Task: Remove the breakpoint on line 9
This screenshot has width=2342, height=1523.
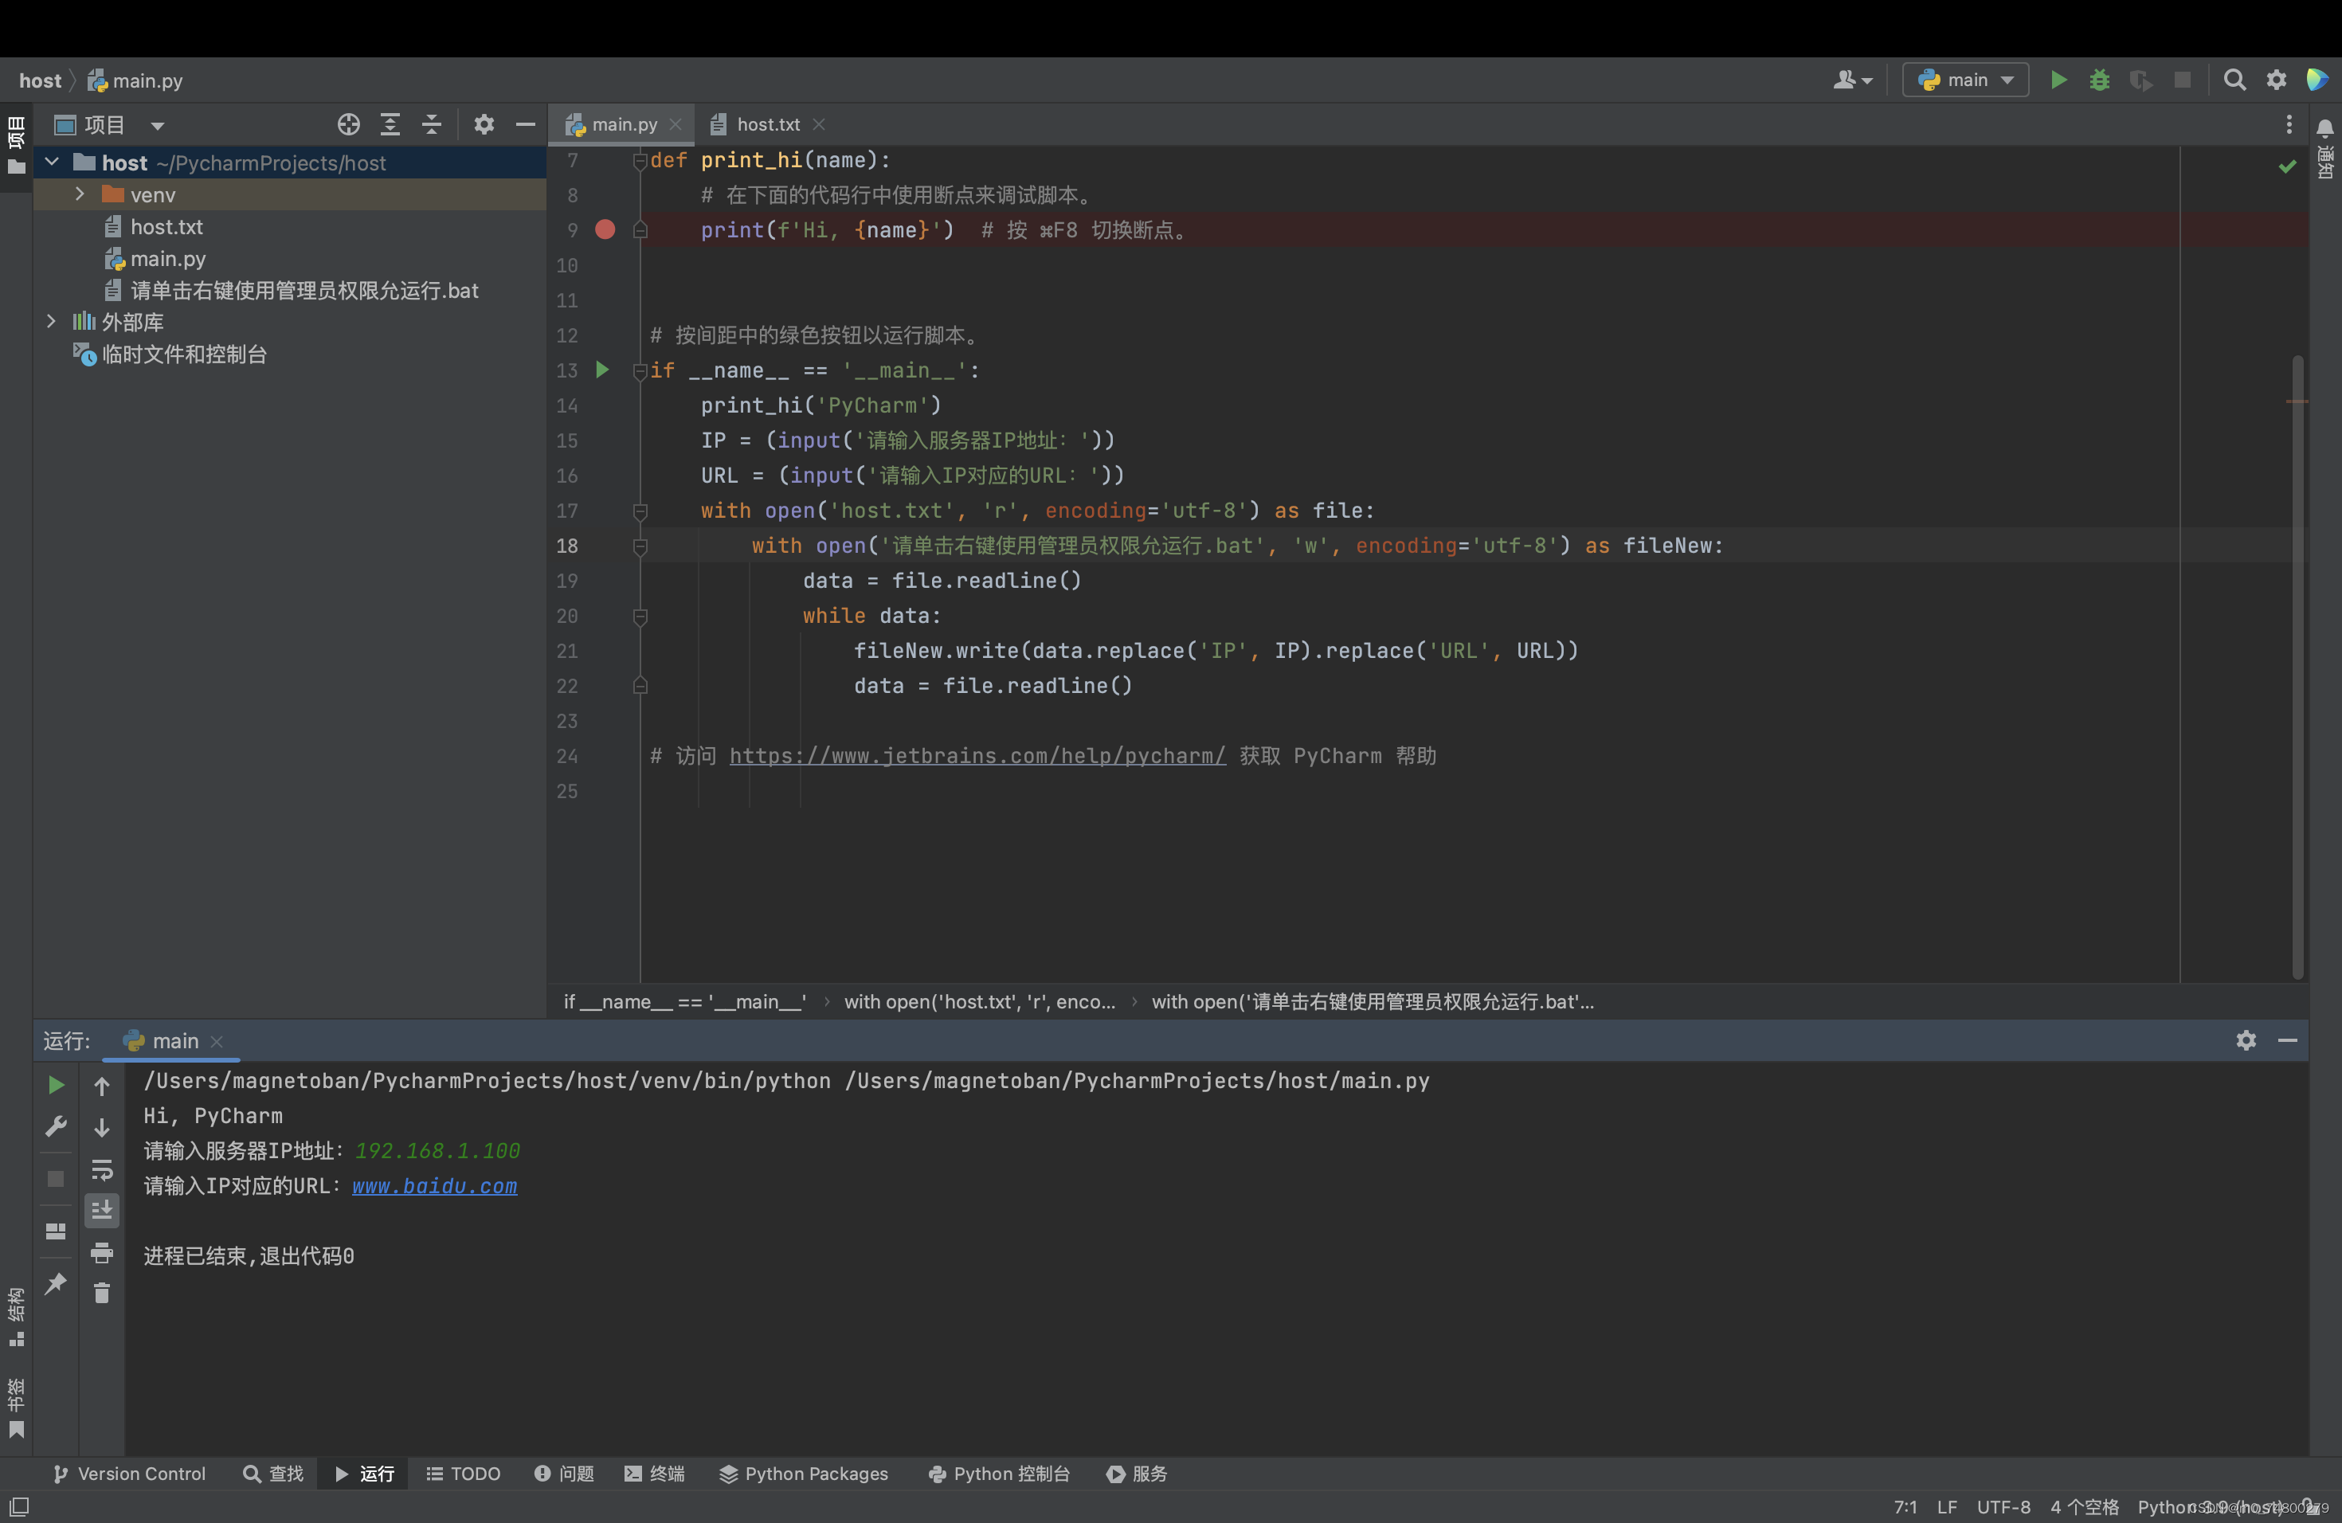Action: coord(605,230)
